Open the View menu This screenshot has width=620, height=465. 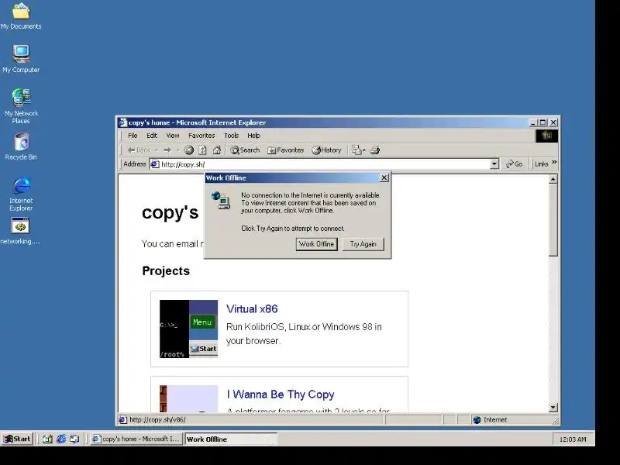[x=172, y=136]
